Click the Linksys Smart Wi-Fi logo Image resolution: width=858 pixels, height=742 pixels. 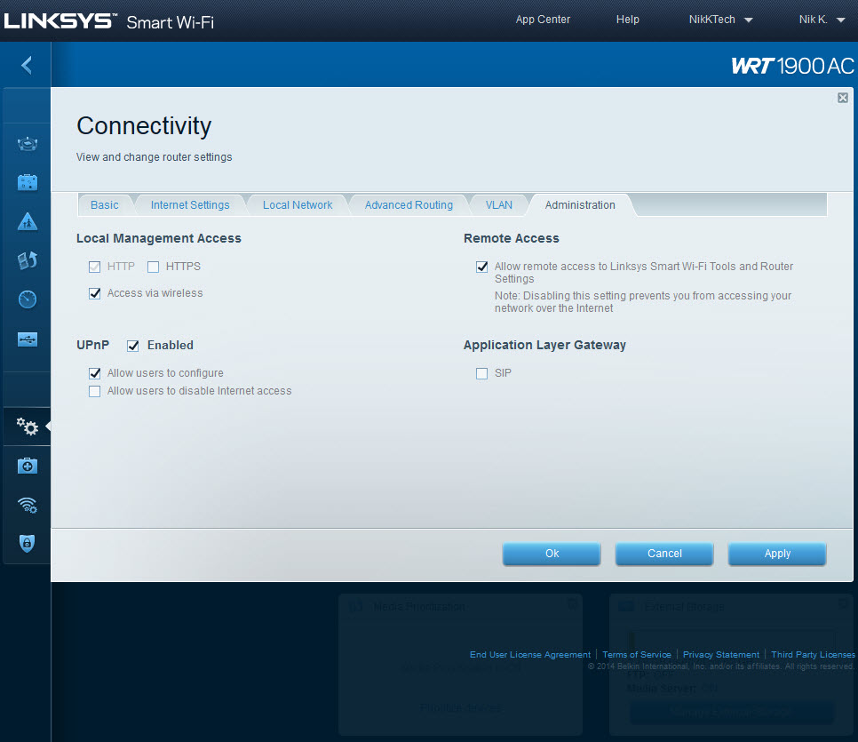click(x=109, y=21)
